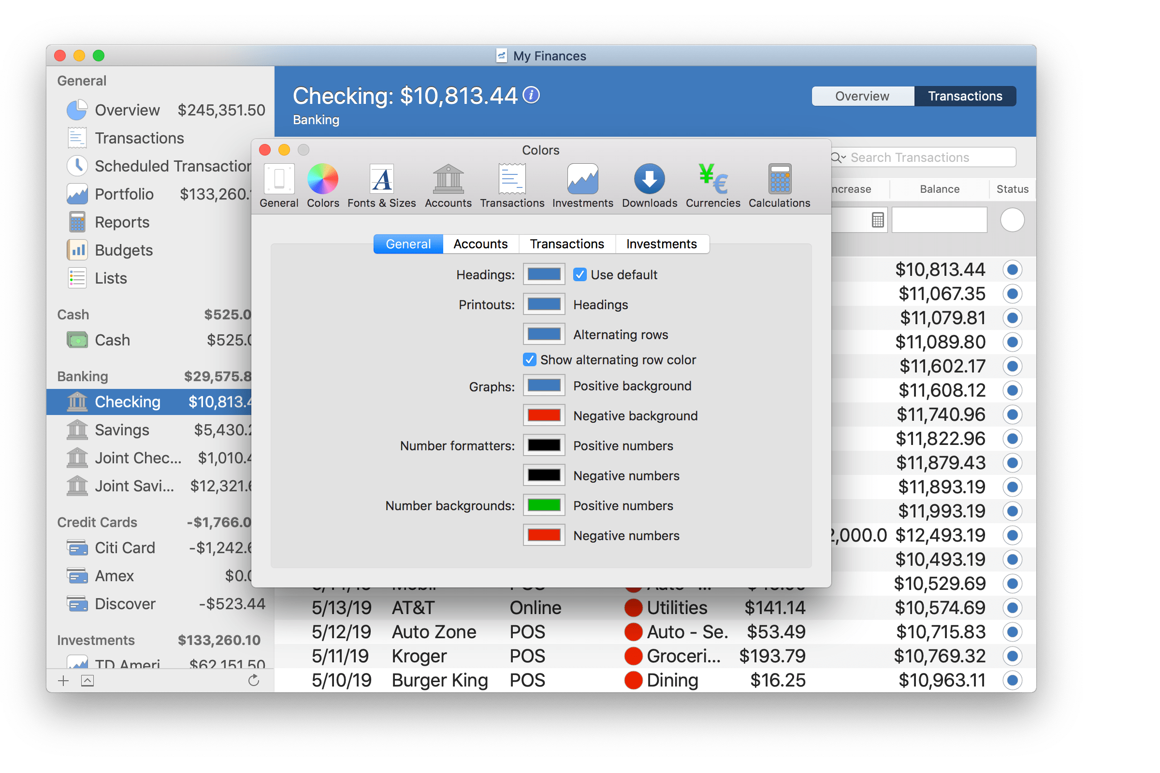Click the refresh icon at sidebar bottom
Image resolution: width=1160 pixels, height=773 pixels.
tap(253, 681)
